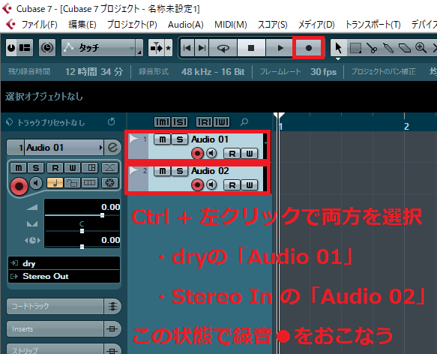The height and width of the screenshot is (354, 437).
Task: Click the Record button in transport bar
Action: 308,48
